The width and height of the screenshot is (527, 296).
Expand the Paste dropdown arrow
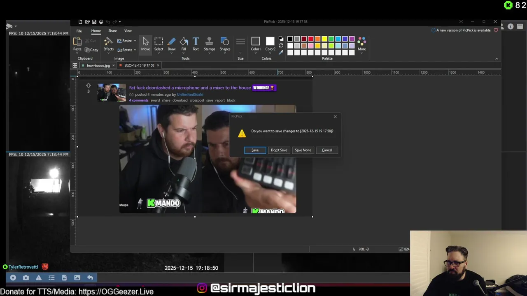tap(77, 53)
